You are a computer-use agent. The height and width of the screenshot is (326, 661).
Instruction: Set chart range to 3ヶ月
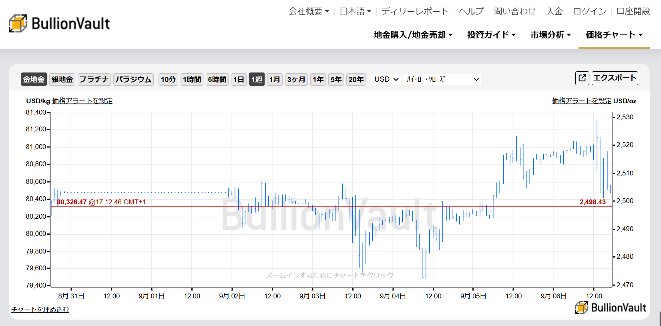click(x=296, y=79)
